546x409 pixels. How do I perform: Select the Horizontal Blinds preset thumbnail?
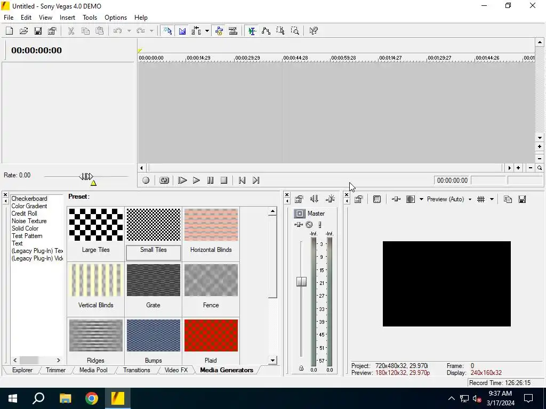pos(211,225)
